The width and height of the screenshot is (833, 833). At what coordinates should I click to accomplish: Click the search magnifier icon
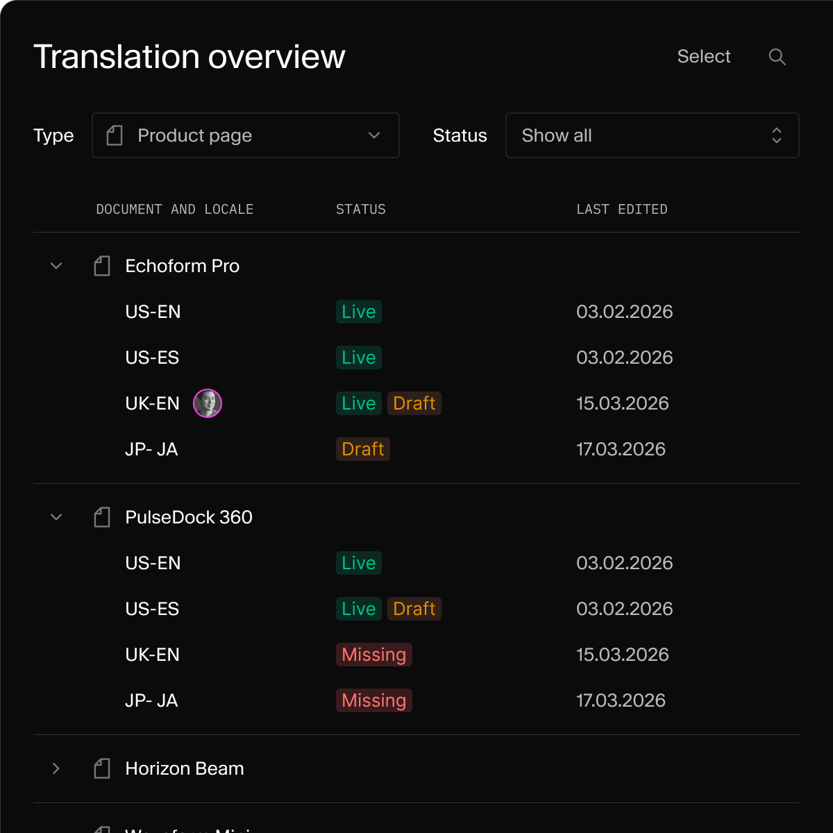[x=777, y=57]
